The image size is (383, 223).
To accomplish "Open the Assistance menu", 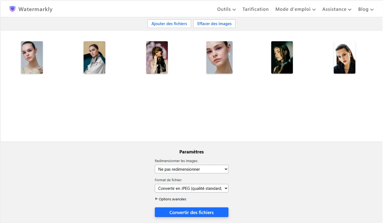I will click(336, 9).
